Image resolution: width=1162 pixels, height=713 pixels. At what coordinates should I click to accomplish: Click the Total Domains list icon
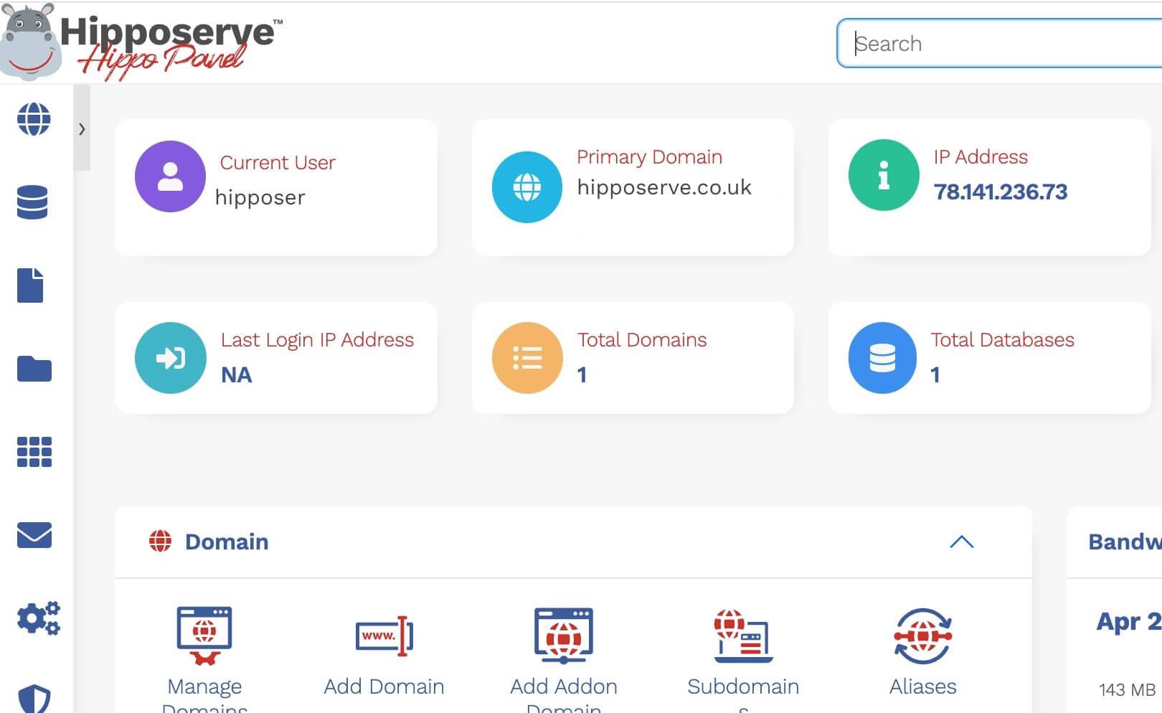[527, 358]
